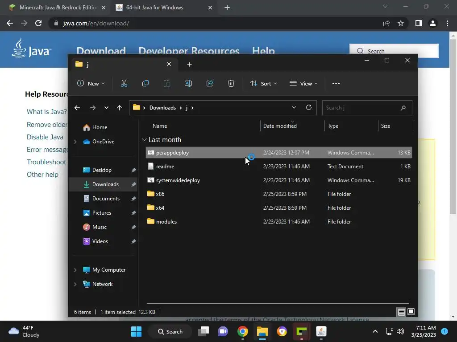Open the View dropdown menu
This screenshot has width=457, height=342.
[303, 83]
